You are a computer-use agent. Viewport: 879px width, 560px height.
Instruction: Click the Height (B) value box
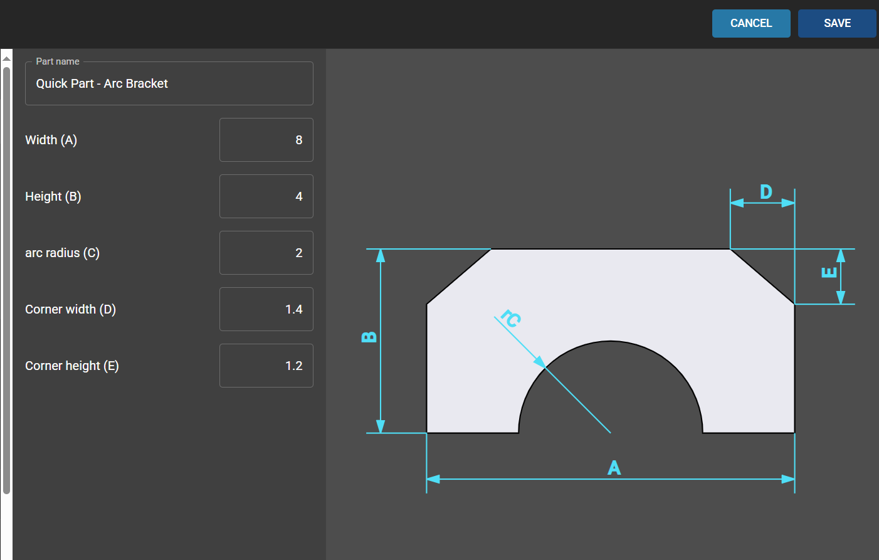coord(266,196)
